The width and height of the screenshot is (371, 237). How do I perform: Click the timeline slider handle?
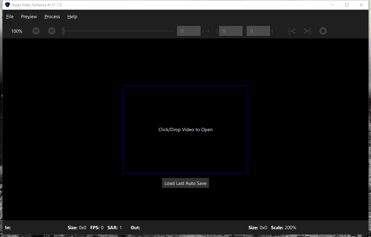pos(63,31)
